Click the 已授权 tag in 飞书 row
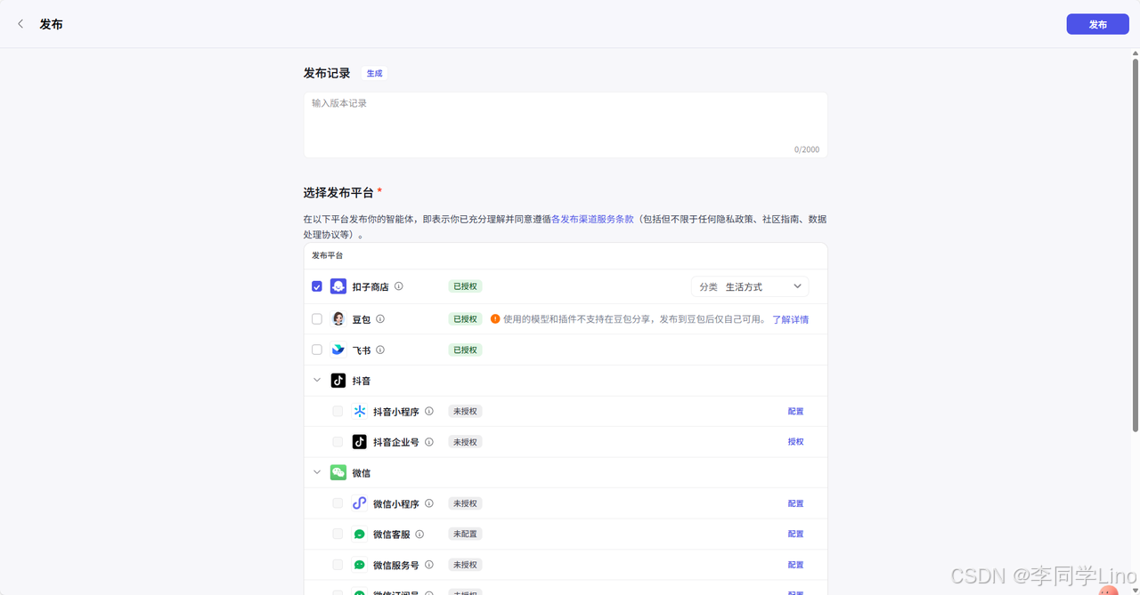Viewport: 1140px width, 595px height. coord(465,350)
